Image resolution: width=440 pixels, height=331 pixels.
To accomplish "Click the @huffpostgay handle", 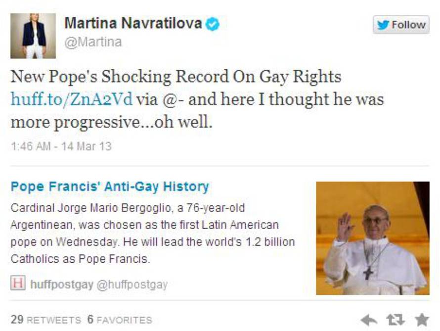I will click(132, 284).
